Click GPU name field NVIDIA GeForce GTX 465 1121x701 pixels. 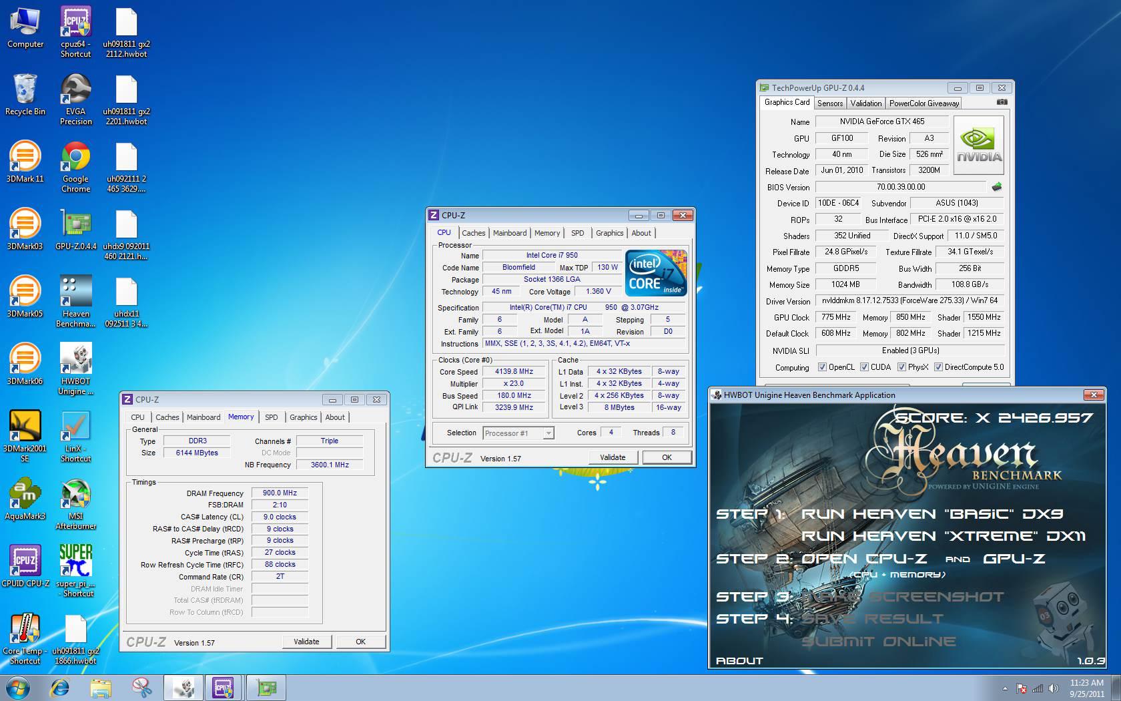[881, 122]
